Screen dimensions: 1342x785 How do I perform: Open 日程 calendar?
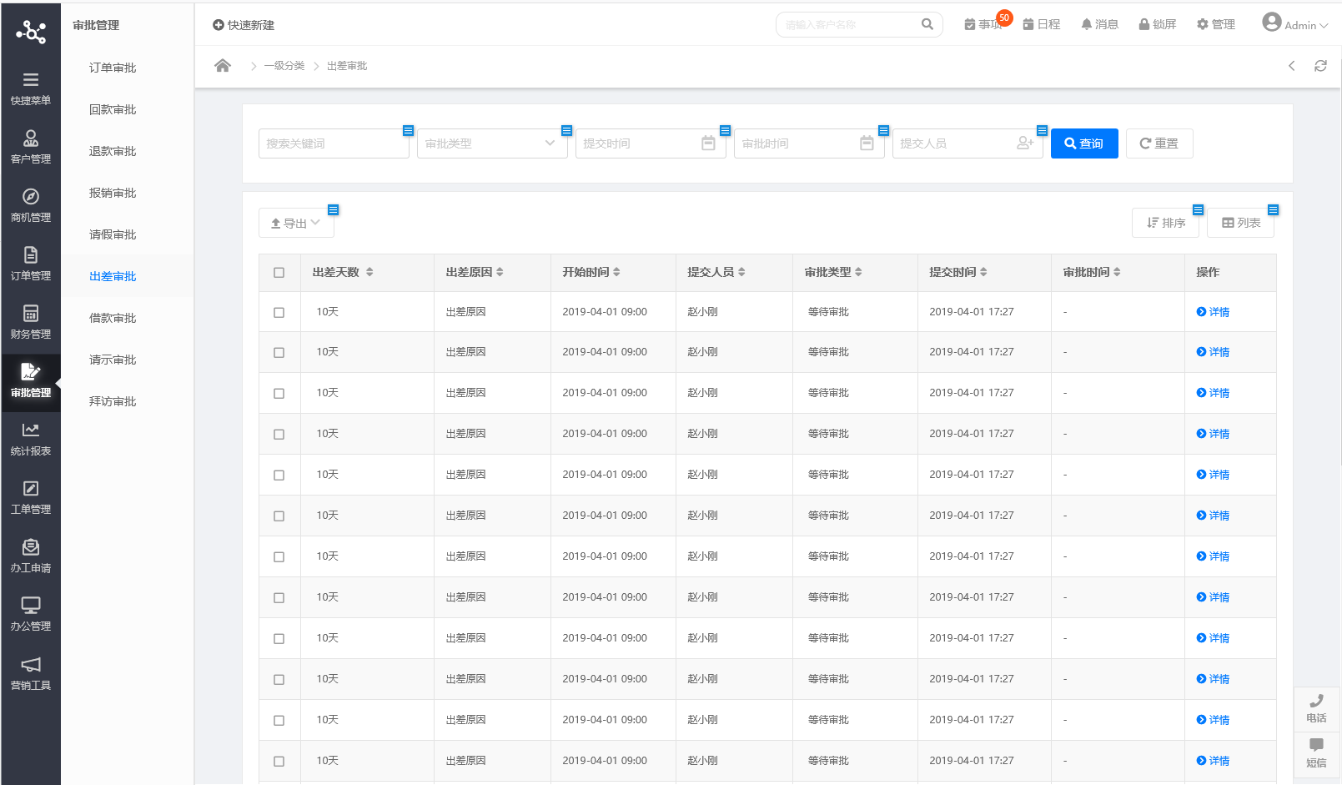(x=1042, y=24)
